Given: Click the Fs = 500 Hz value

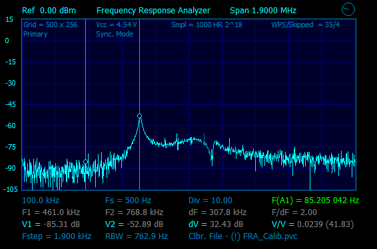Looking at the screenshot, I should tap(128, 201).
